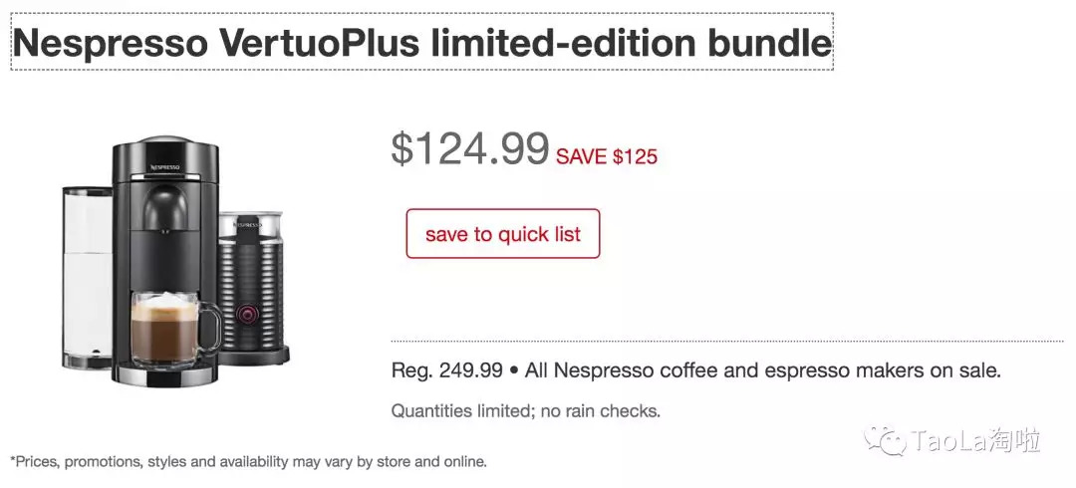Click the WeChat logo watermark icon
The height and width of the screenshot is (488, 1076).
click(x=884, y=438)
